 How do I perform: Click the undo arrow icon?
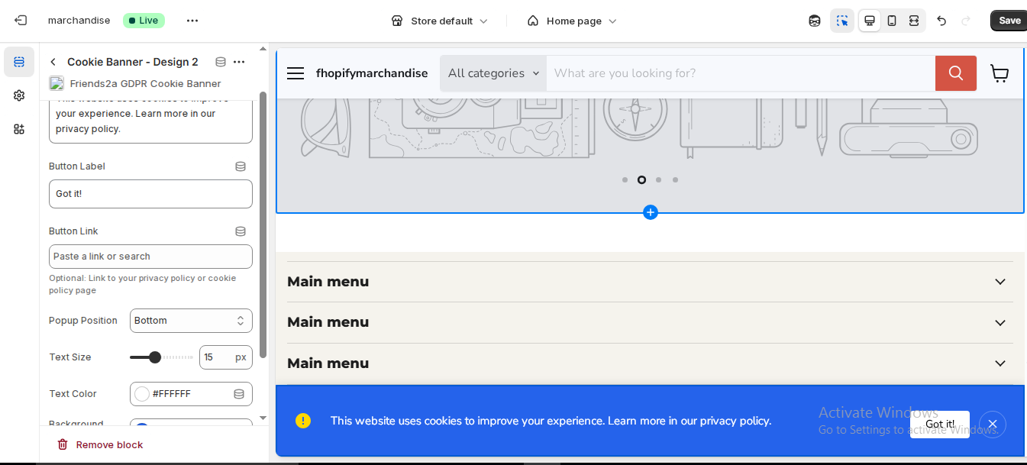point(941,21)
